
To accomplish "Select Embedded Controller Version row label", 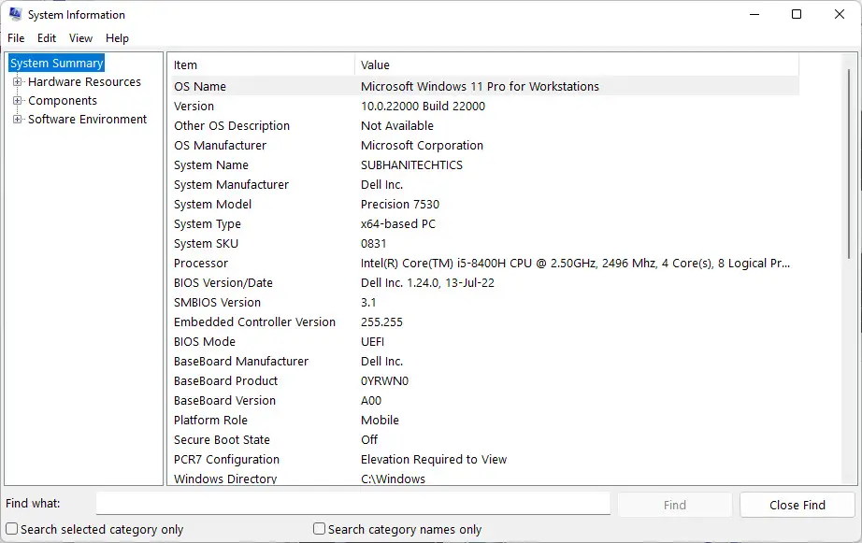I will pyautogui.click(x=254, y=322).
